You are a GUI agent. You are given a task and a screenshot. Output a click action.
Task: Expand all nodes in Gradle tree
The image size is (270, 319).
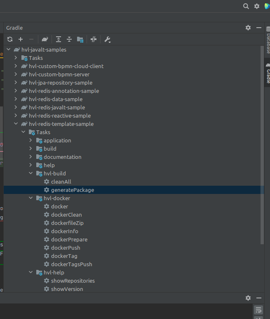(x=59, y=39)
